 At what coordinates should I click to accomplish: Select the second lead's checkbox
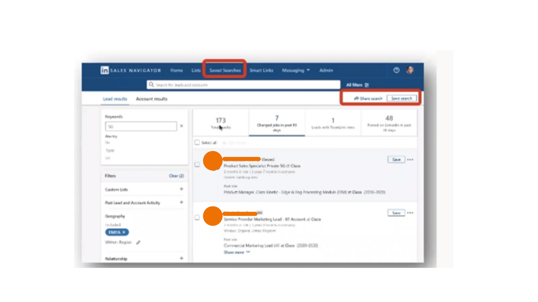click(x=197, y=218)
